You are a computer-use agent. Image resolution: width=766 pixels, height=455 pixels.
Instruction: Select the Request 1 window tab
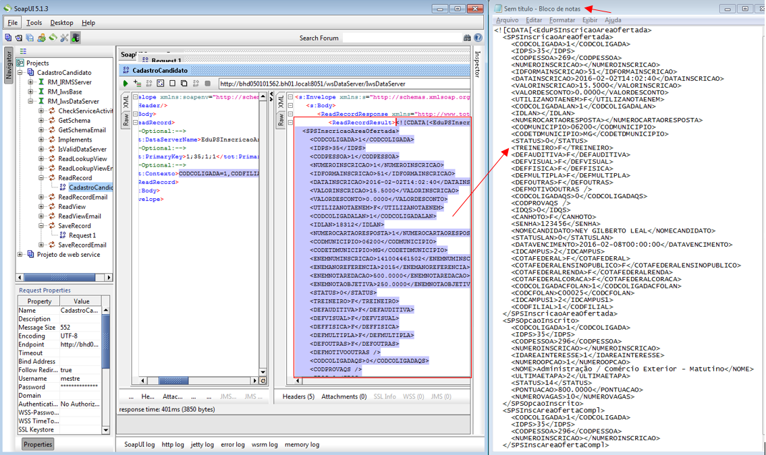click(166, 60)
